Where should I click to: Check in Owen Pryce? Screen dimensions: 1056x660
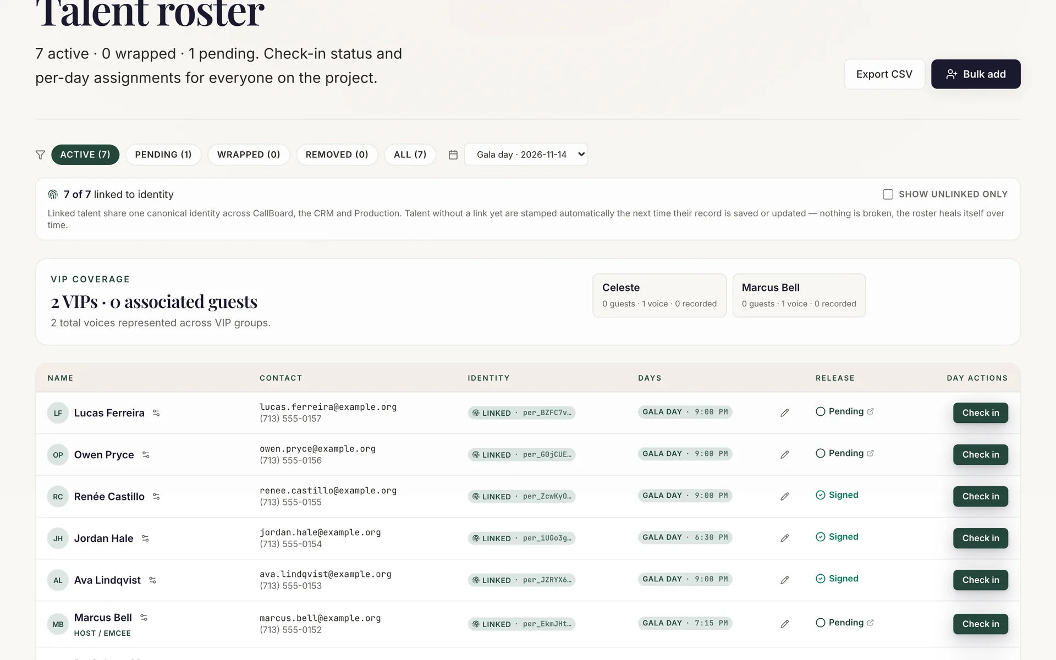[x=981, y=455]
